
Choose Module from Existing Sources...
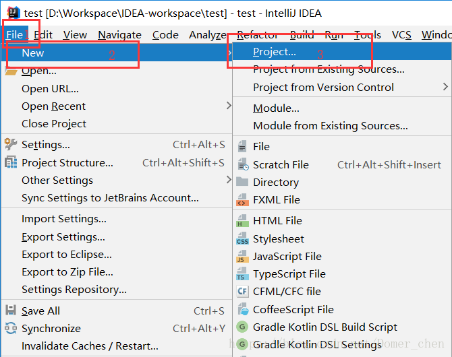[x=342, y=126]
